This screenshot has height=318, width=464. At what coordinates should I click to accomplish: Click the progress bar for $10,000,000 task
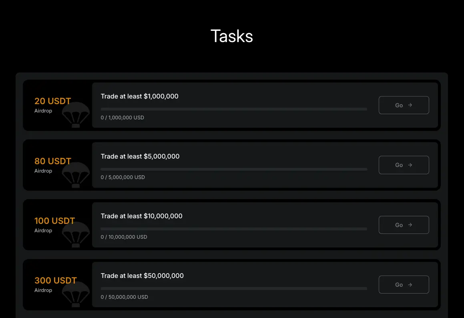click(234, 229)
